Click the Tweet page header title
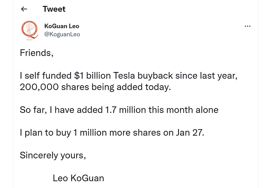This screenshot has height=188, width=264. (x=54, y=9)
